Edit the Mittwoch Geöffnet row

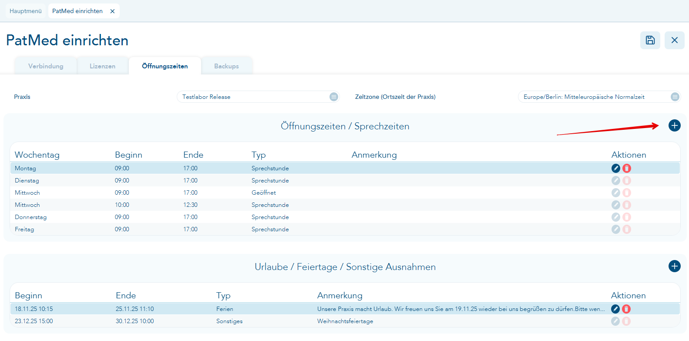pos(616,192)
